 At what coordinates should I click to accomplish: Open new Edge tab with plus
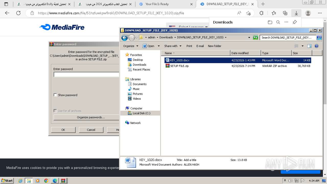click(x=263, y=4)
